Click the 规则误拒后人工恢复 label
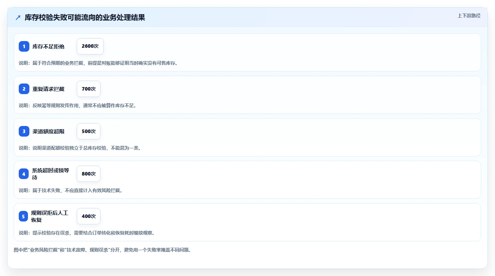Screen dimensions: 495x276 tap(50, 216)
